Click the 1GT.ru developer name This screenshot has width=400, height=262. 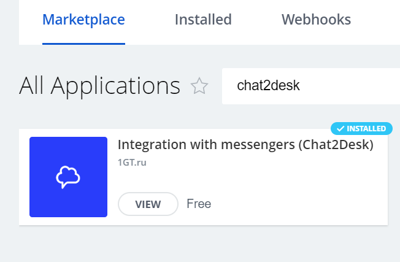pos(132,163)
